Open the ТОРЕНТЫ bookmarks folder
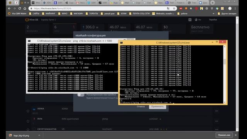 coord(92,14)
